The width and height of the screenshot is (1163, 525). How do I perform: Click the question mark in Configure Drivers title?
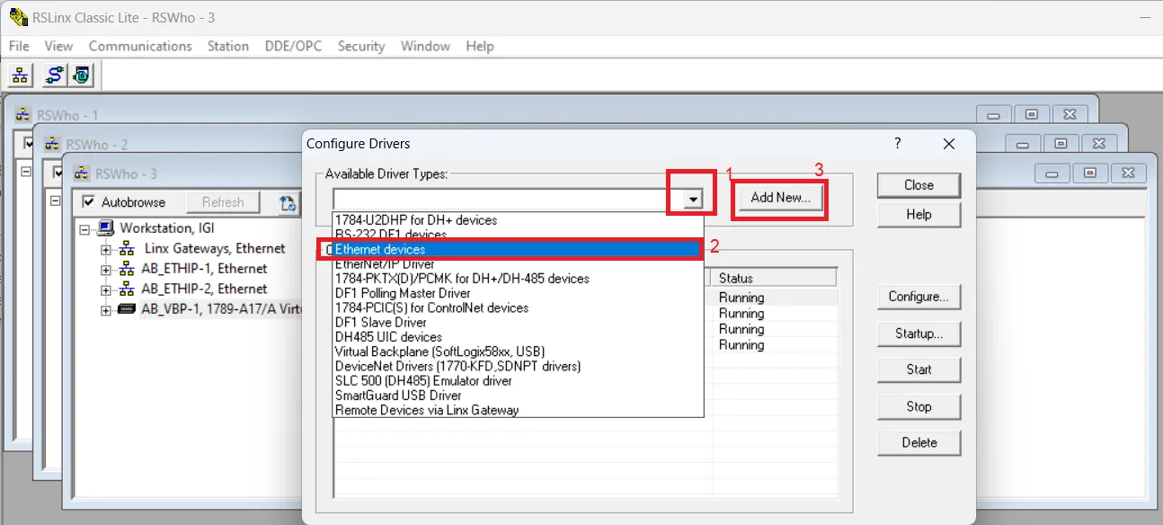897,143
